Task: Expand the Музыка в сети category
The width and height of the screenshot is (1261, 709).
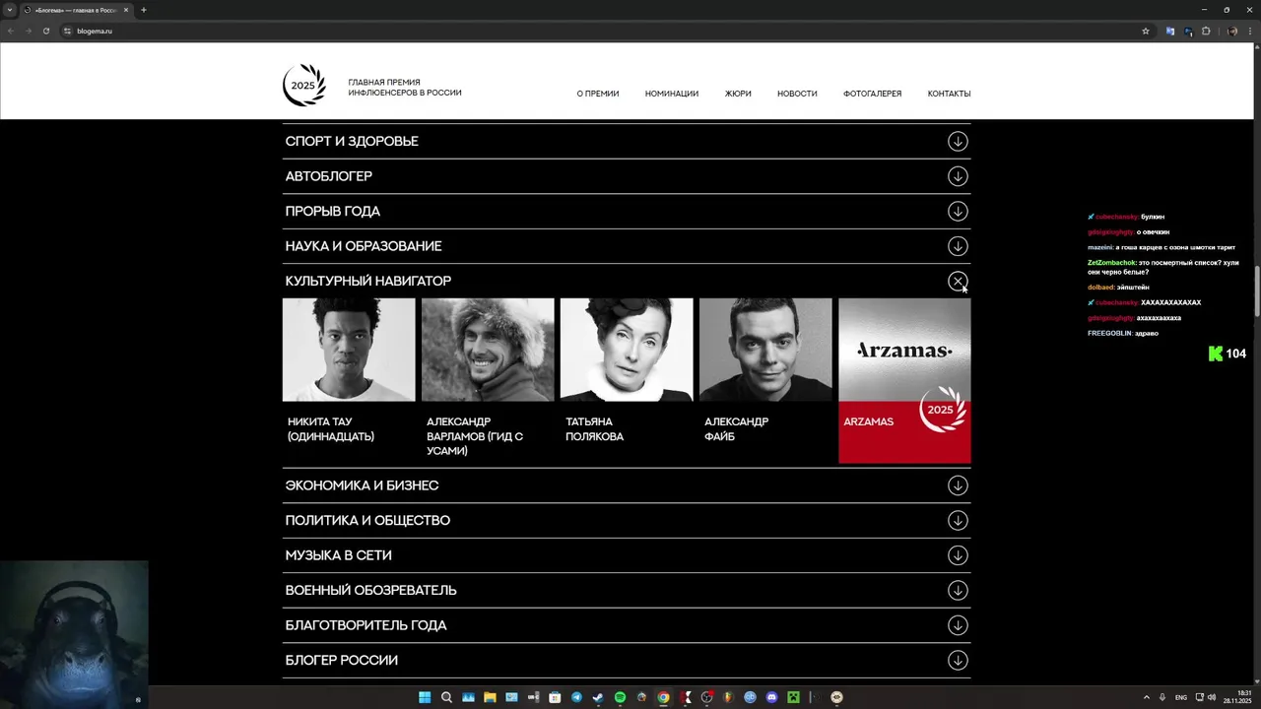Action: point(958,555)
